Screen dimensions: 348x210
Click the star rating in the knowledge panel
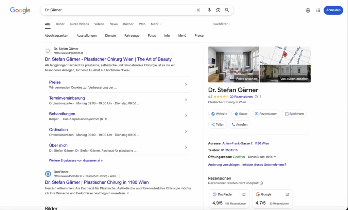click(x=221, y=97)
